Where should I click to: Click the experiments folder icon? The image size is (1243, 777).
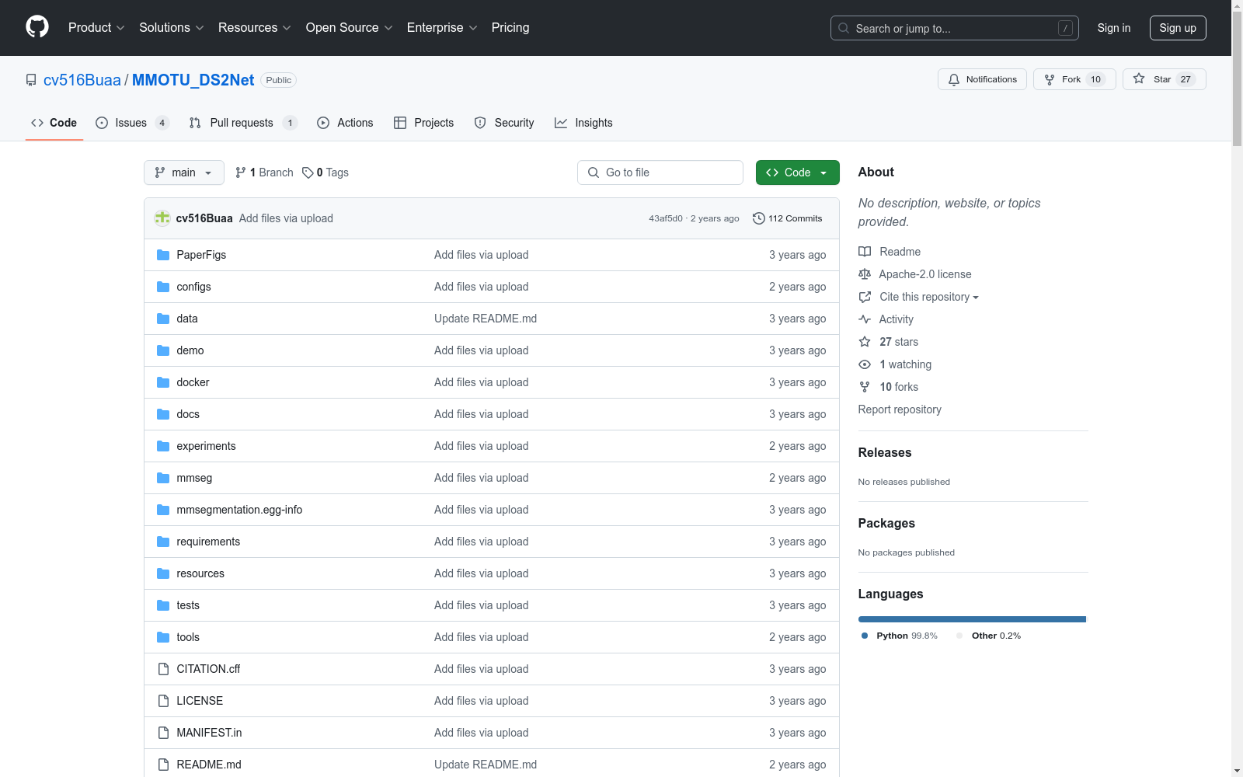click(x=163, y=446)
